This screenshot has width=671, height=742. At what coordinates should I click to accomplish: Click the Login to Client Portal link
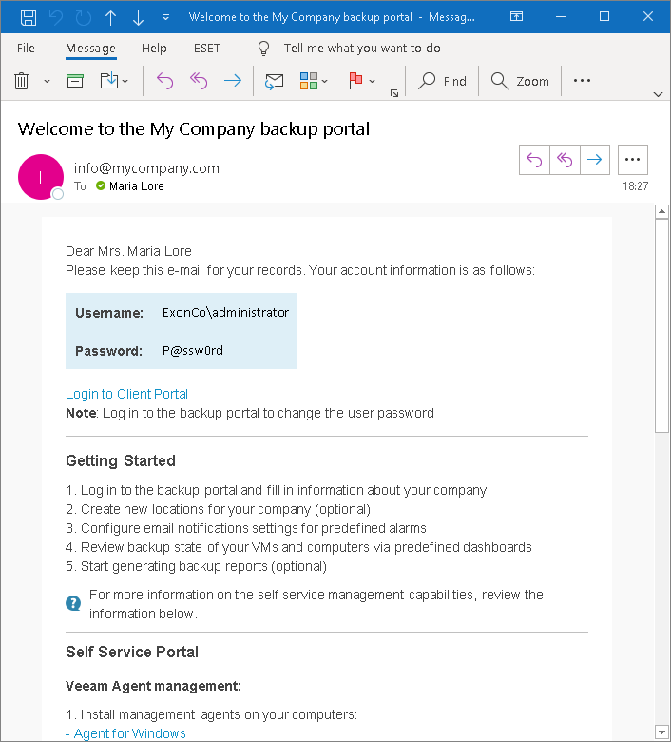pos(126,394)
